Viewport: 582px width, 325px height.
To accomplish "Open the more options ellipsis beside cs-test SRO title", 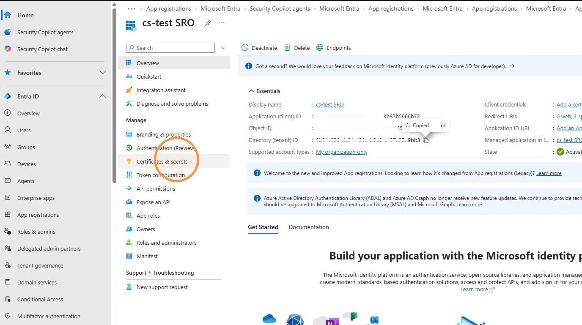I will click(222, 23).
